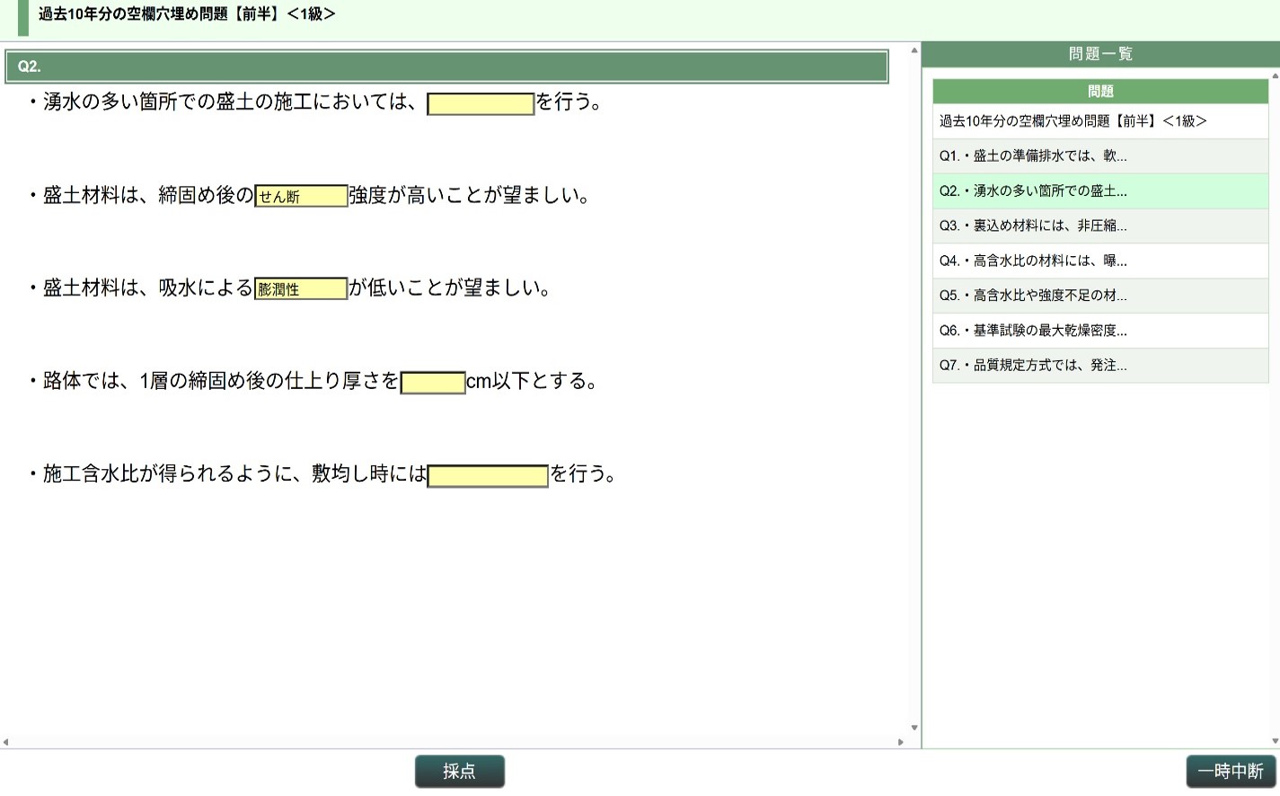The image size is (1280, 796).
Task: Open Q6 基準試験の最大乾燥密度 question
Action: [x=1099, y=331]
